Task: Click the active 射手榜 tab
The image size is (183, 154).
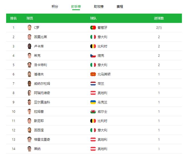Action: point(76,7)
